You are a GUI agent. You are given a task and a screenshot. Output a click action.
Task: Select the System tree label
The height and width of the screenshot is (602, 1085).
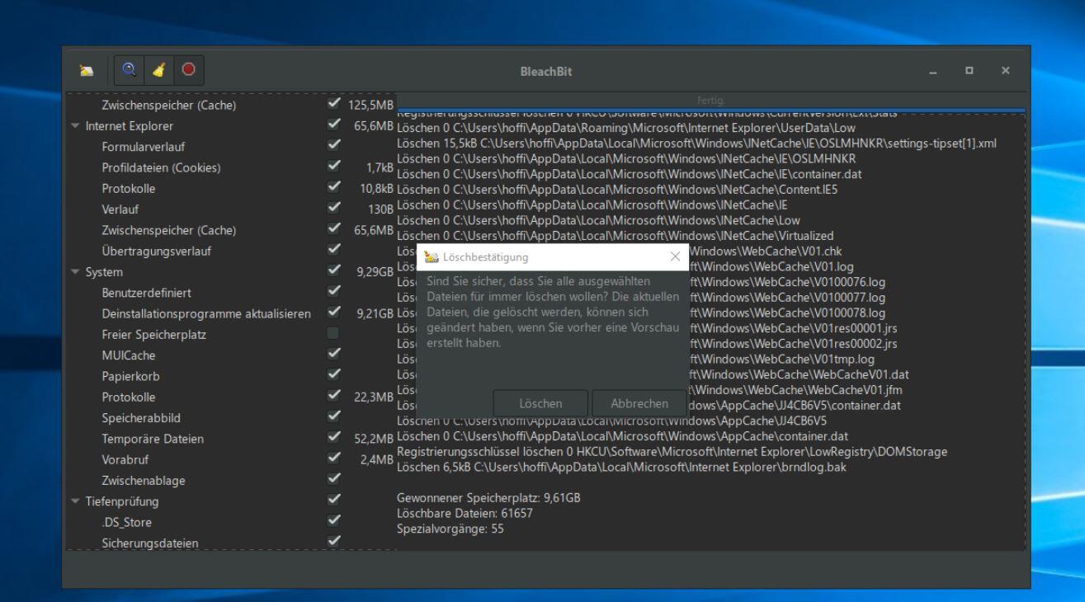point(104,271)
